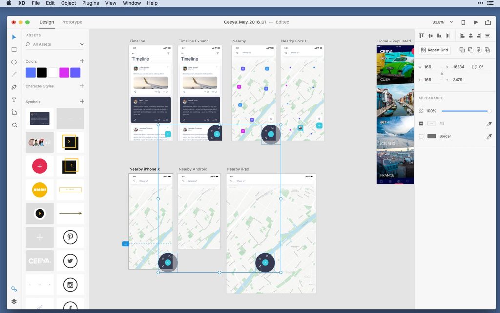Toggle the Border checkbox on

[422, 136]
